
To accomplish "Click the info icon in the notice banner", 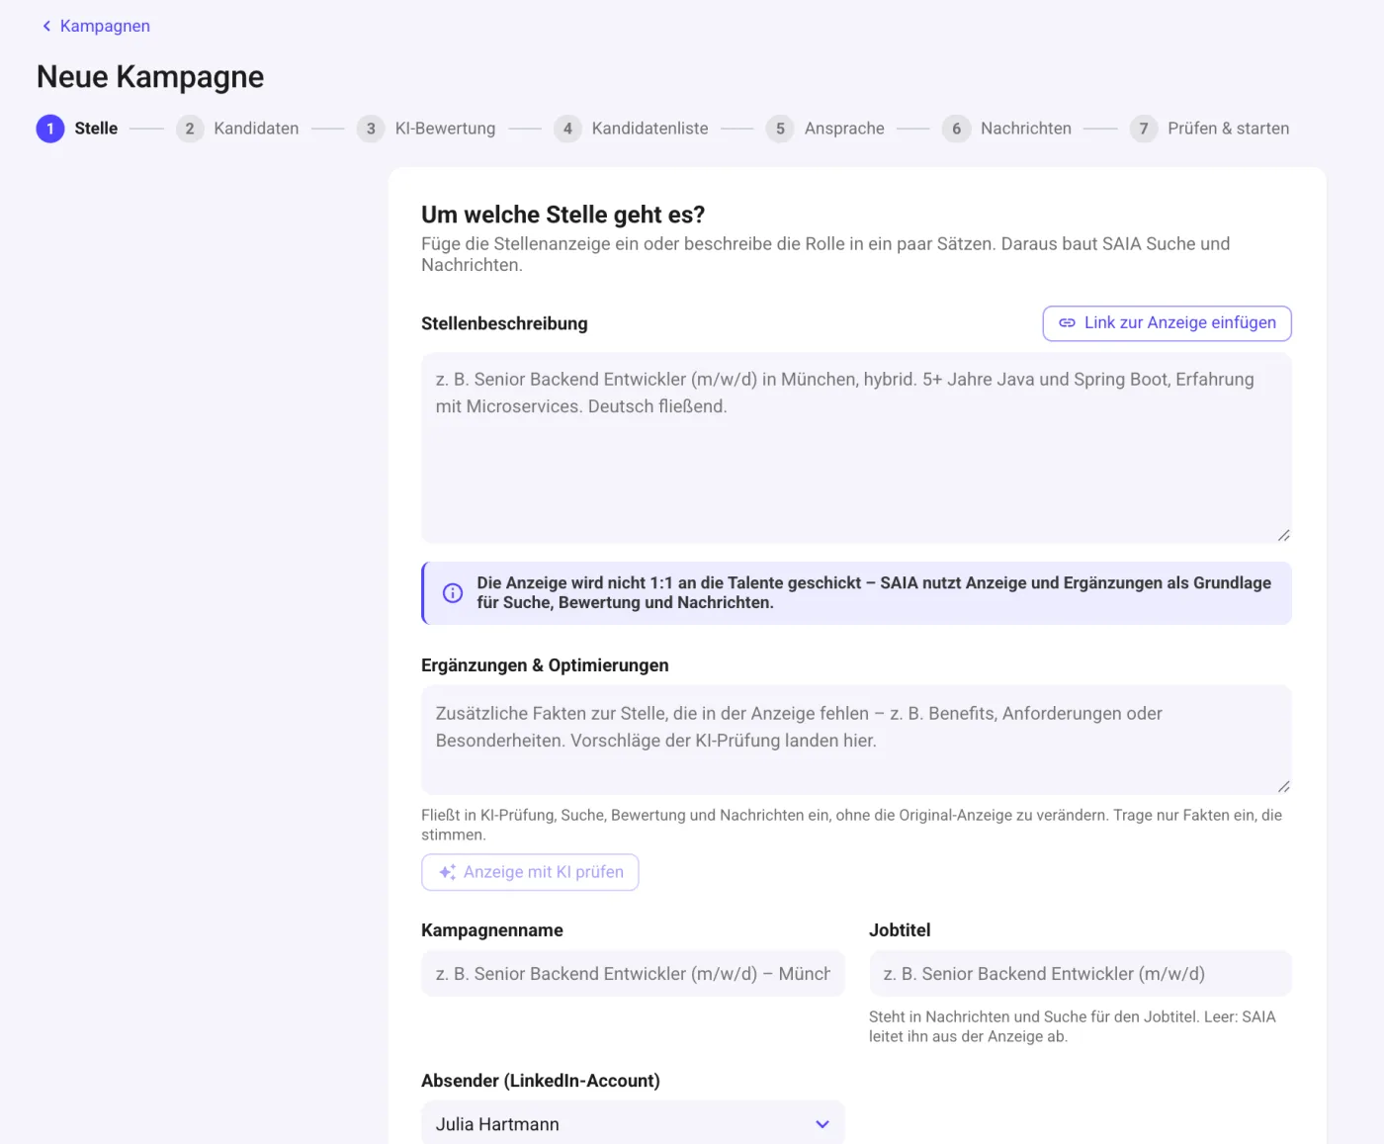I will click(453, 593).
